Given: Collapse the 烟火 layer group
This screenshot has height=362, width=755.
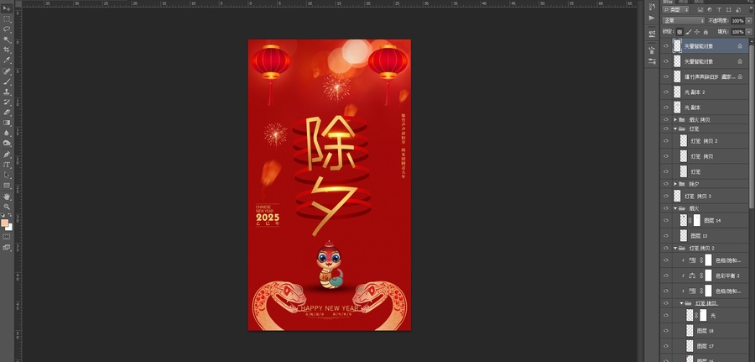Looking at the screenshot, I should pos(675,208).
